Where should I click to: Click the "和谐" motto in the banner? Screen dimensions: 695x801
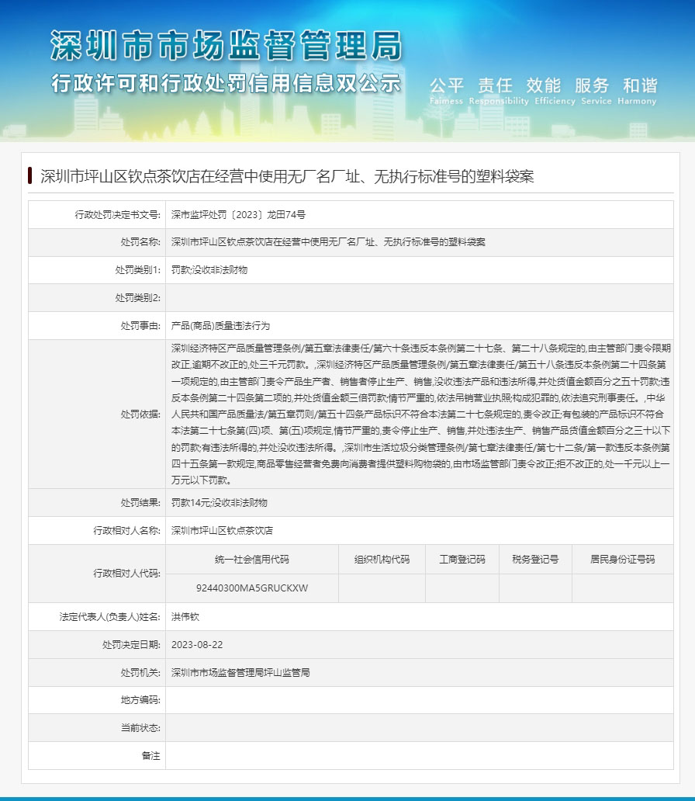click(640, 85)
